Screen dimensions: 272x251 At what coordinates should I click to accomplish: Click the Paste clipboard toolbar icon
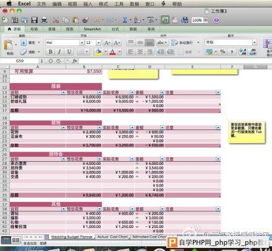(x=75, y=20)
